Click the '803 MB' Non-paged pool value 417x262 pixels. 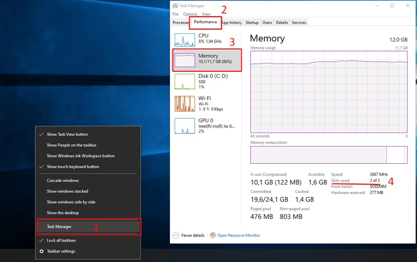[291, 217]
